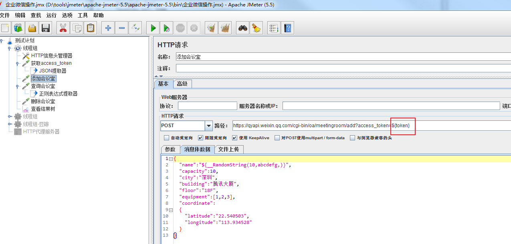Open the 查找 menu
Viewport: 511px width, 244px height.
(36, 15)
